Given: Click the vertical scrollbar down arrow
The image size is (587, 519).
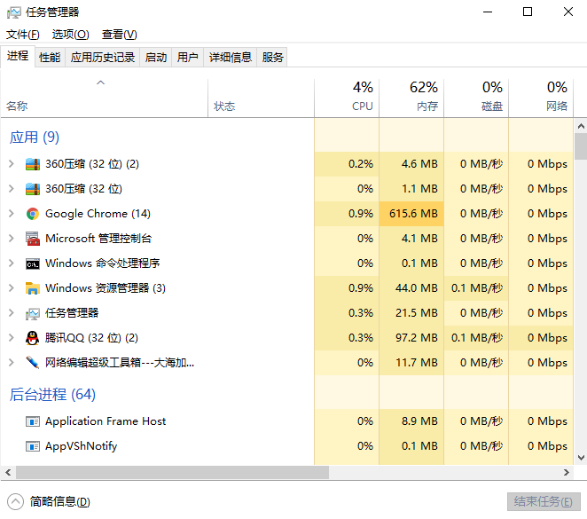Looking at the screenshot, I should pos(581,458).
